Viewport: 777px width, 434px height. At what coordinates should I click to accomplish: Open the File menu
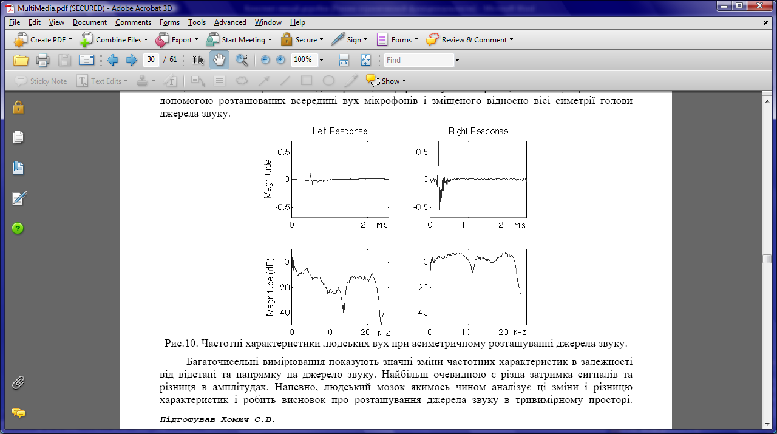(x=15, y=22)
